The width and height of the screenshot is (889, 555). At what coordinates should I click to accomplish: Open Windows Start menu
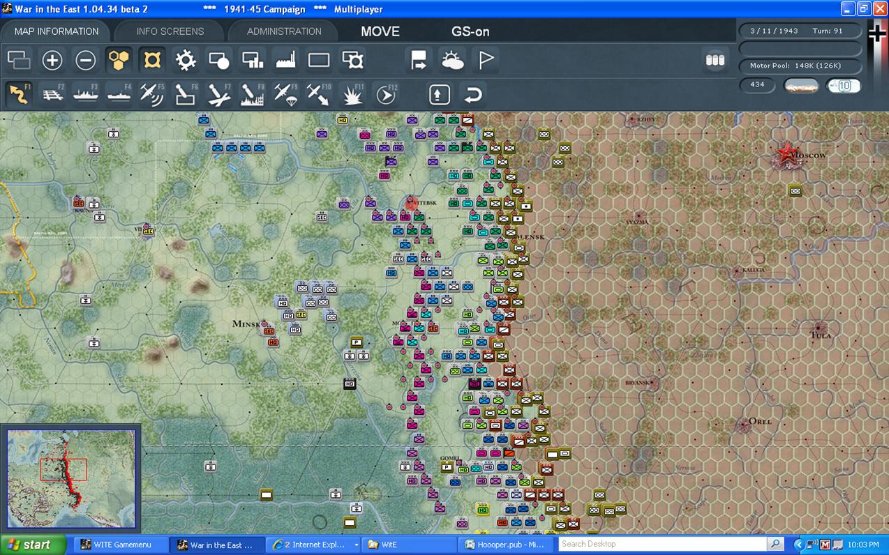coord(33,545)
